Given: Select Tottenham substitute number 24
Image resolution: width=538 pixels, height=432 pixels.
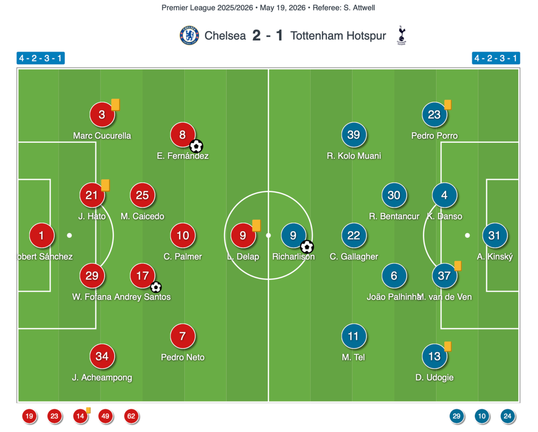Looking at the screenshot, I should coord(507,416).
